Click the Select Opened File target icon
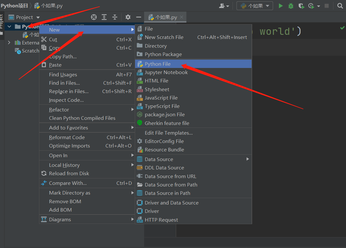Viewport: 346px width, 248px height. coord(94,17)
